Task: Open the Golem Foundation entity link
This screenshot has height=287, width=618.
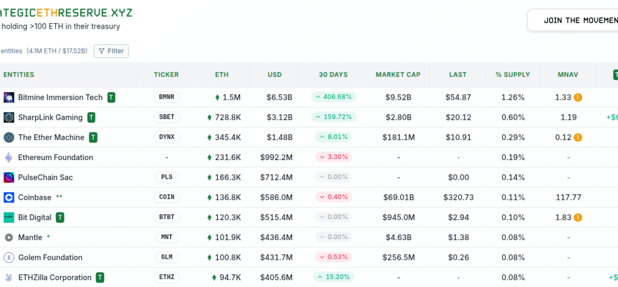Action: coord(50,257)
